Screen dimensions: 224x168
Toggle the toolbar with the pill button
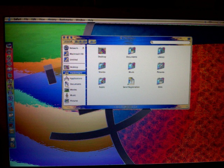click(x=189, y=39)
